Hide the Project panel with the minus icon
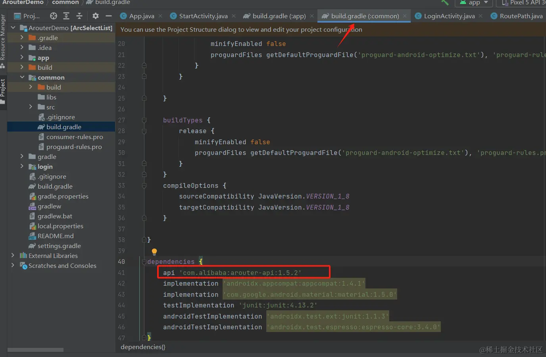546x357 pixels. pyautogui.click(x=109, y=16)
